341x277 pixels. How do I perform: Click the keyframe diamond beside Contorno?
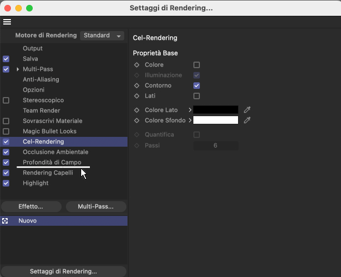pyautogui.click(x=137, y=86)
